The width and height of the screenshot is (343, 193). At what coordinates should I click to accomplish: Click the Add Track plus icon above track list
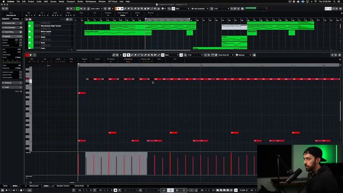(27, 19)
